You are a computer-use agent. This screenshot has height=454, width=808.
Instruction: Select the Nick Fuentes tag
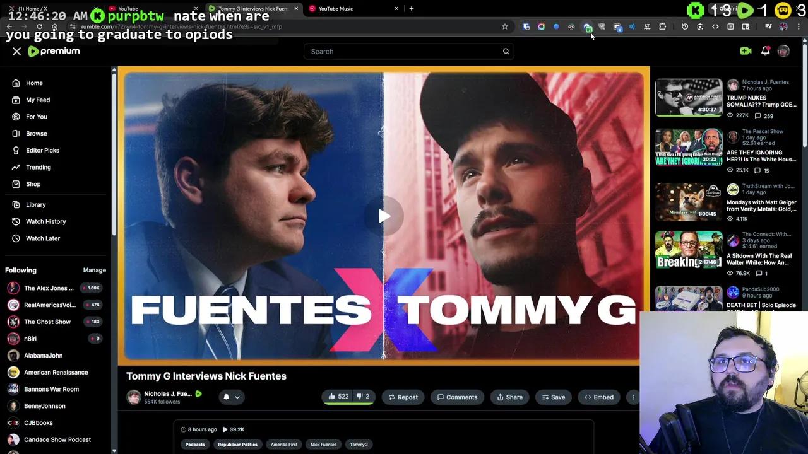323,445
